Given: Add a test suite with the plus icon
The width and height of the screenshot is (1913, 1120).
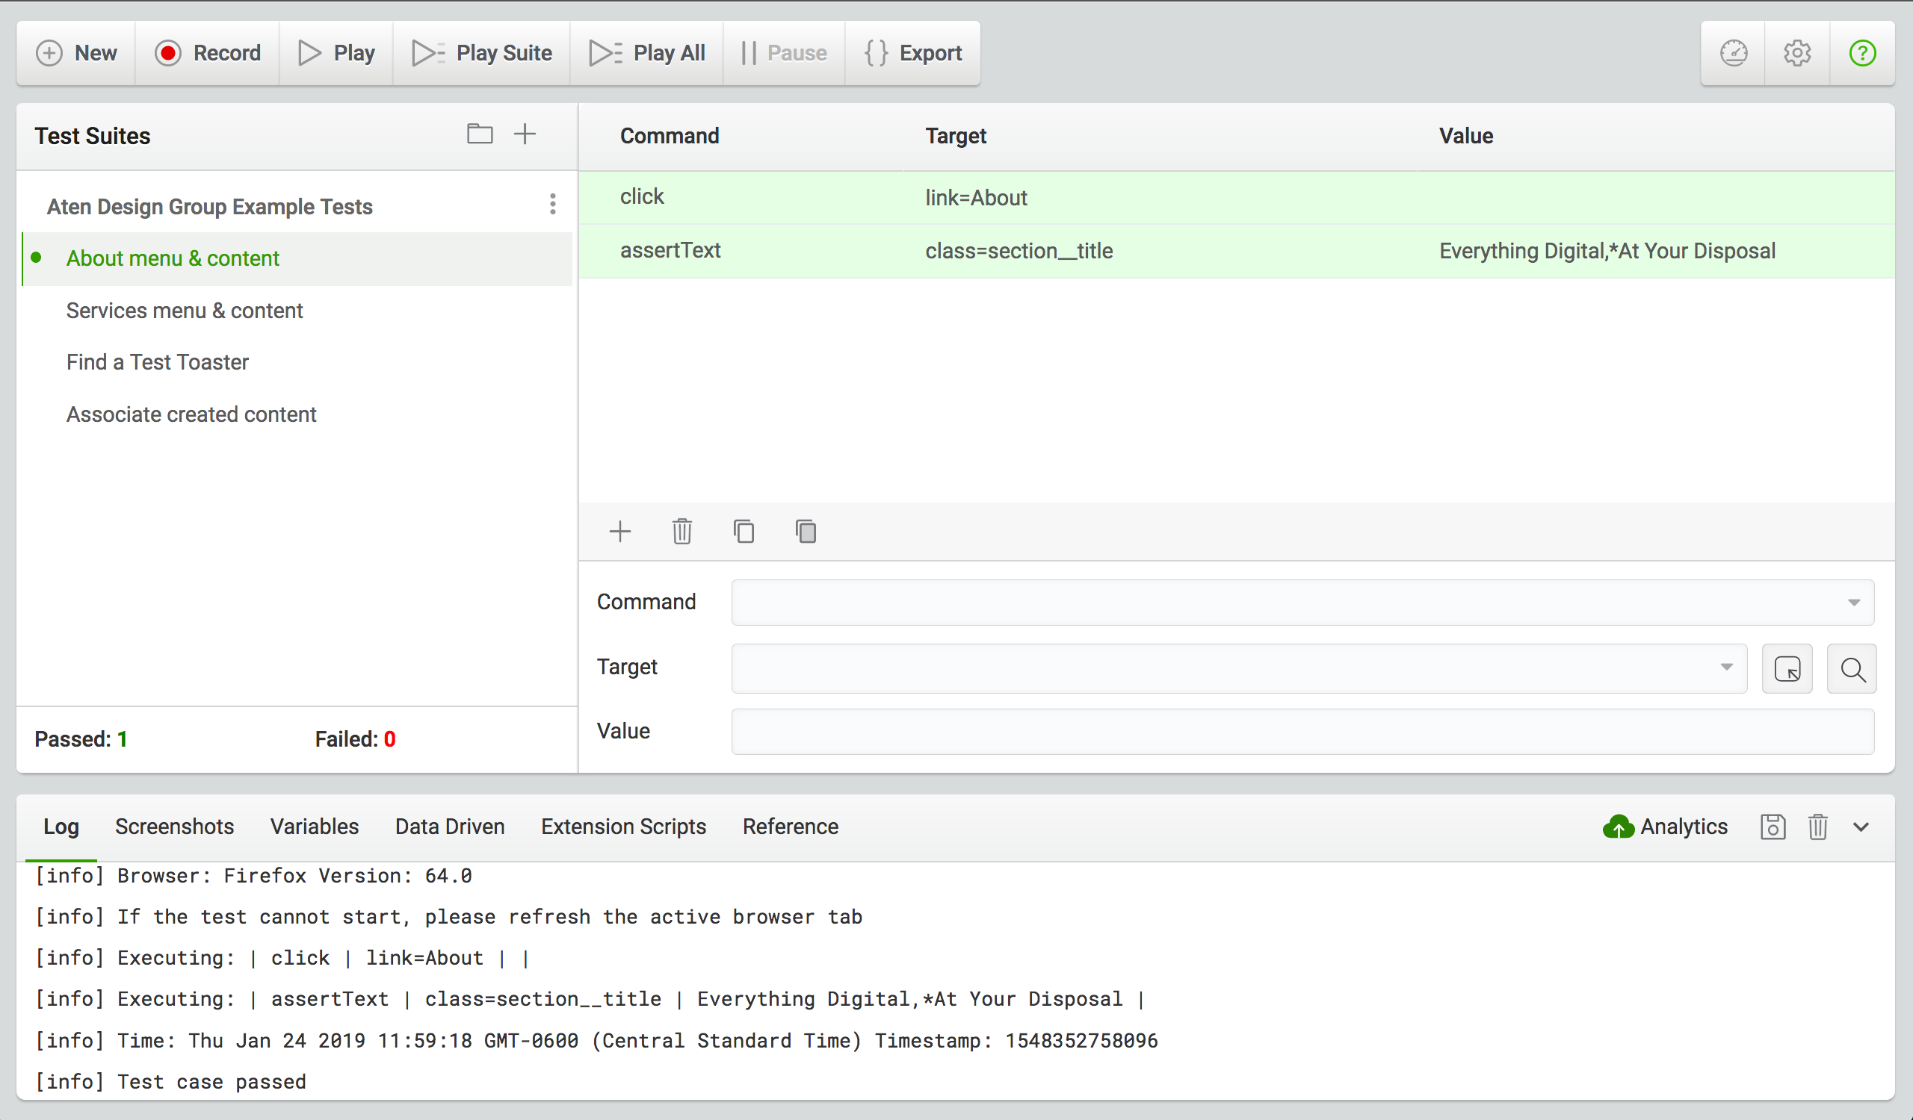Looking at the screenshot, I should (525, 134).
